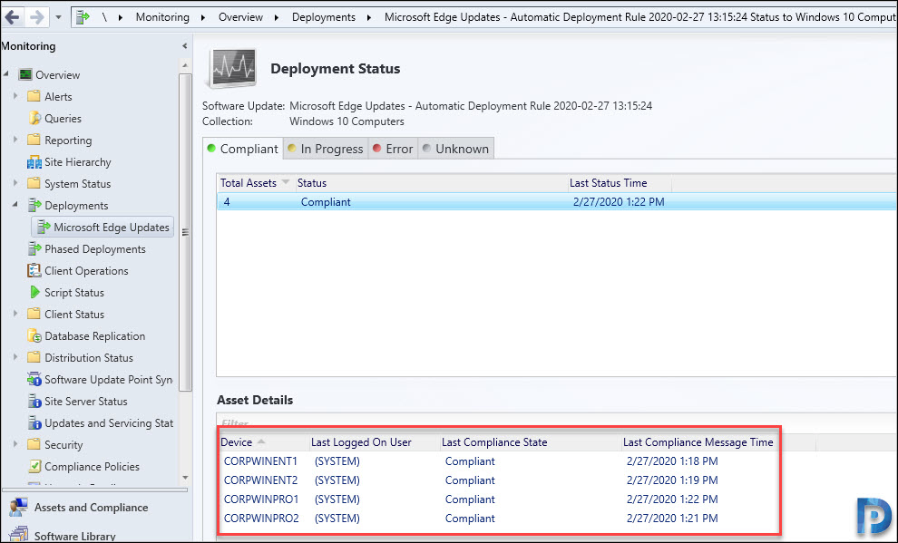The width and height of the screenshot is (898, 543).
Task: Click the breadcrumb root node icon
Action: [83, 17]
